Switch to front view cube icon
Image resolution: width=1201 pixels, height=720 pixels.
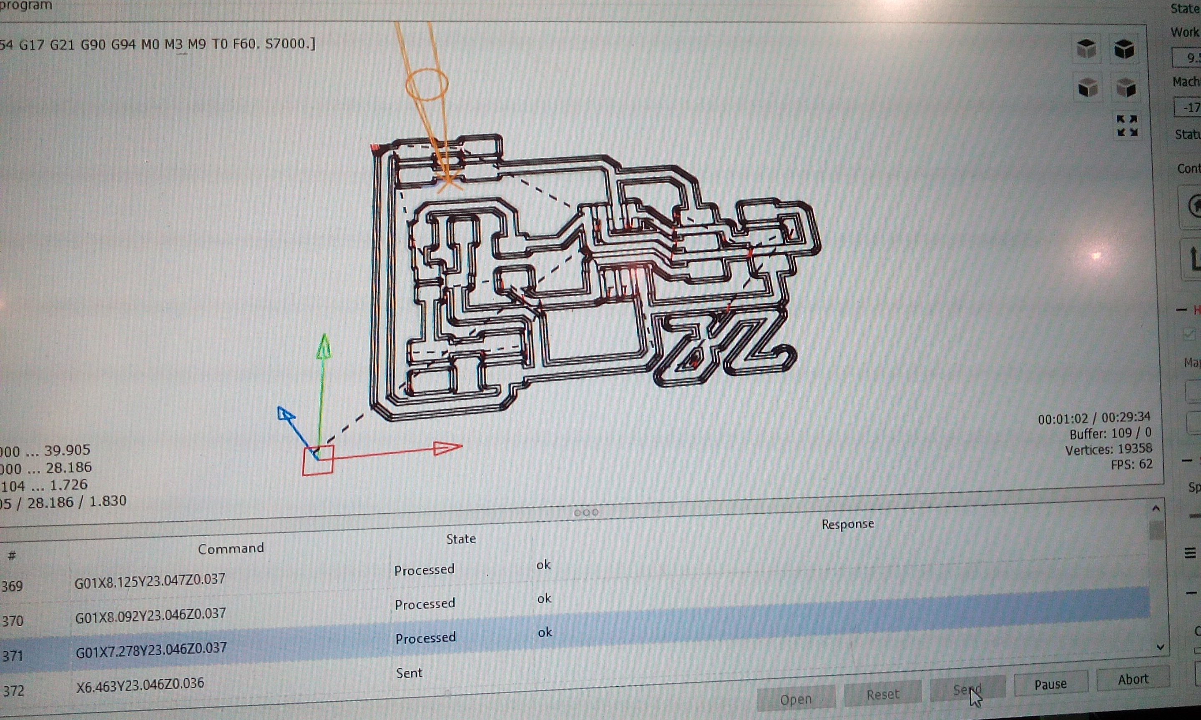click(x=1088, y=88)
